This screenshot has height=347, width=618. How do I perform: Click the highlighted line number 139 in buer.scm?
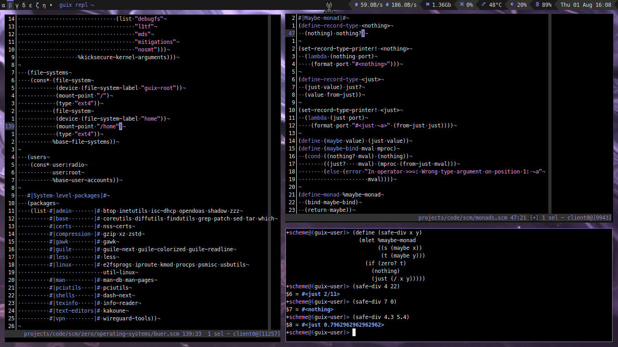10,126
